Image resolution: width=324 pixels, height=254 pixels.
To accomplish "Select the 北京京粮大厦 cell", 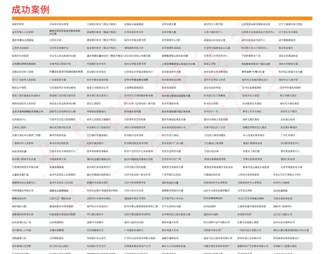I will click(x=169, y=32).
